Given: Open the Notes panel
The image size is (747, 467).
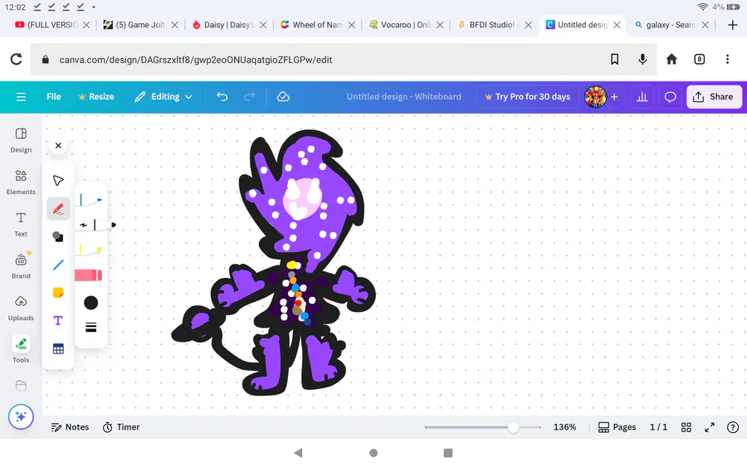Looking at the screenshot, I should click(x=70, y=427).
